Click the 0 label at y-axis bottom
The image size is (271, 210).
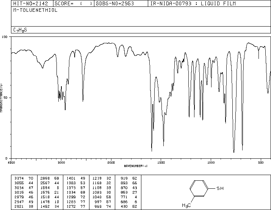point(6,158)
